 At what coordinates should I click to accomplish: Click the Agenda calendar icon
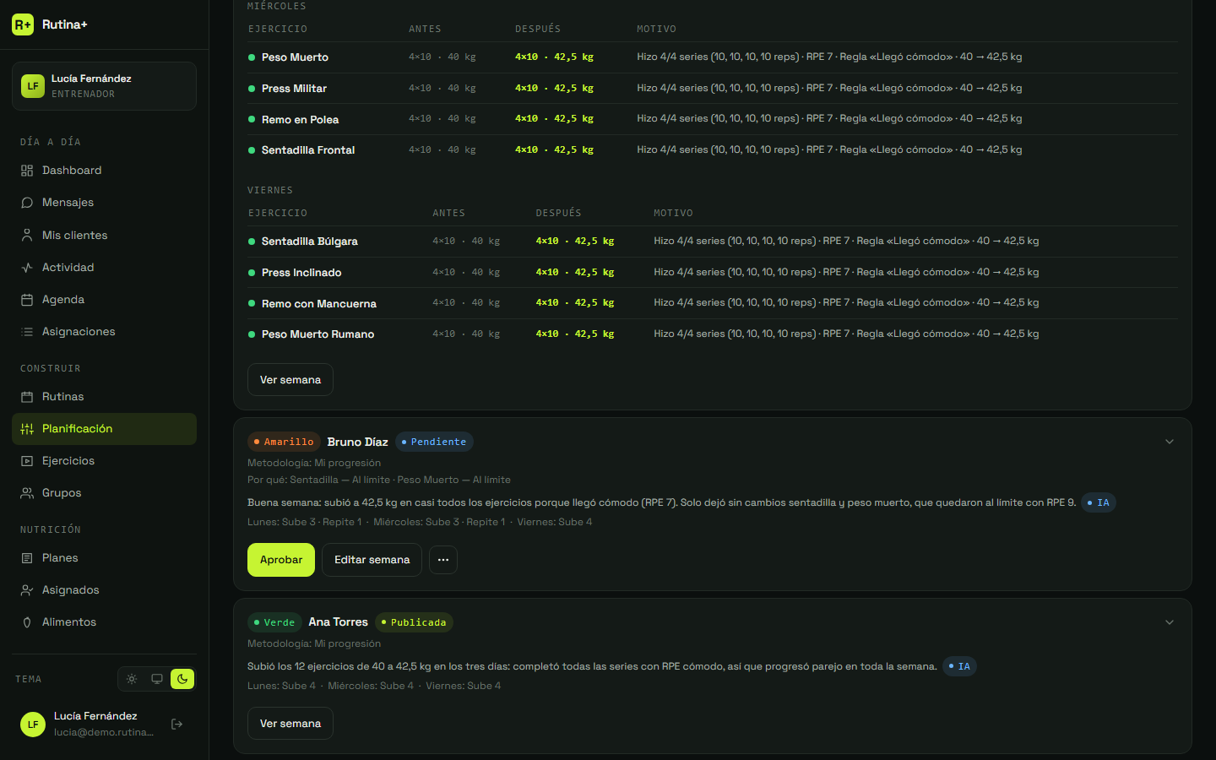27,300
